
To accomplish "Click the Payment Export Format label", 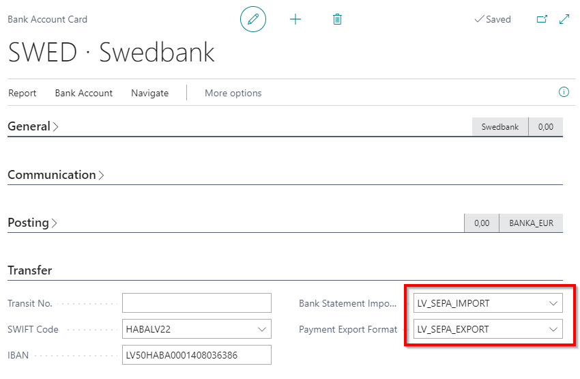I will click(348, 329).
